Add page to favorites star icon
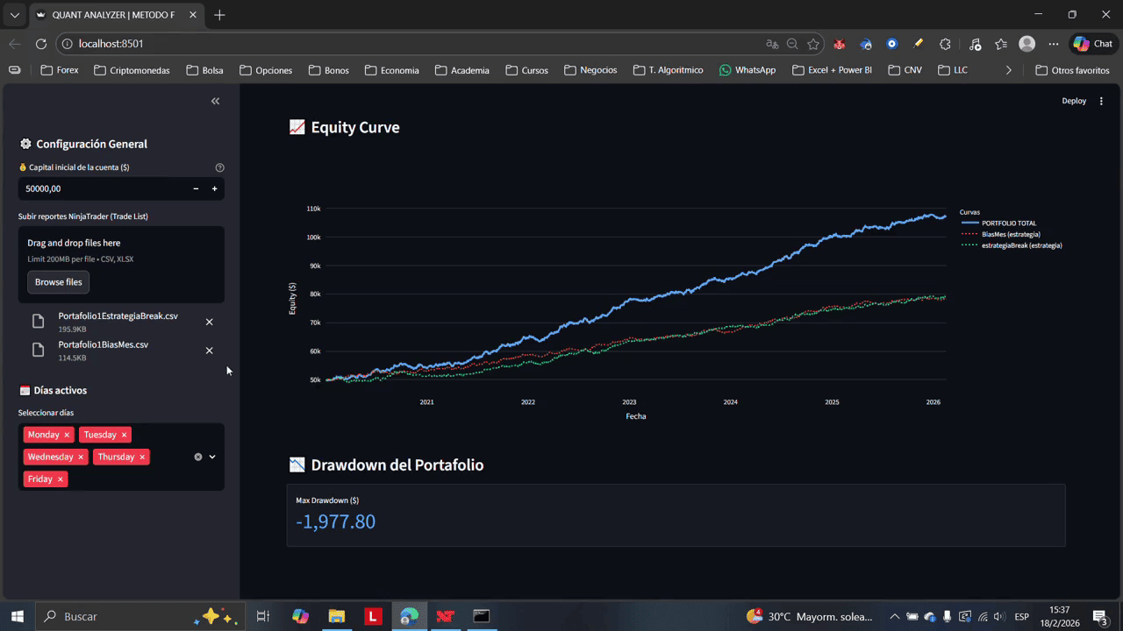 pyautogui.click(x=813, y=44)
